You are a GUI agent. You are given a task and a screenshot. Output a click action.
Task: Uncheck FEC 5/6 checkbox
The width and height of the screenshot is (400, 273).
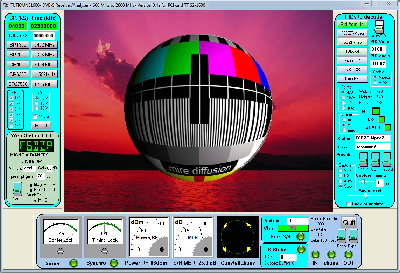(11, 114)
